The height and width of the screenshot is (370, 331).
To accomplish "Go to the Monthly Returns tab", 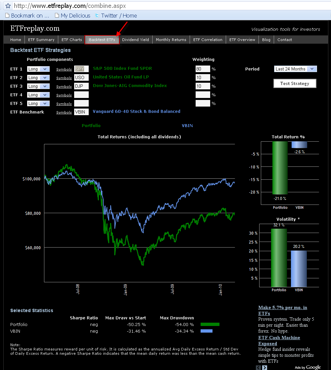I will click(171, 40).
